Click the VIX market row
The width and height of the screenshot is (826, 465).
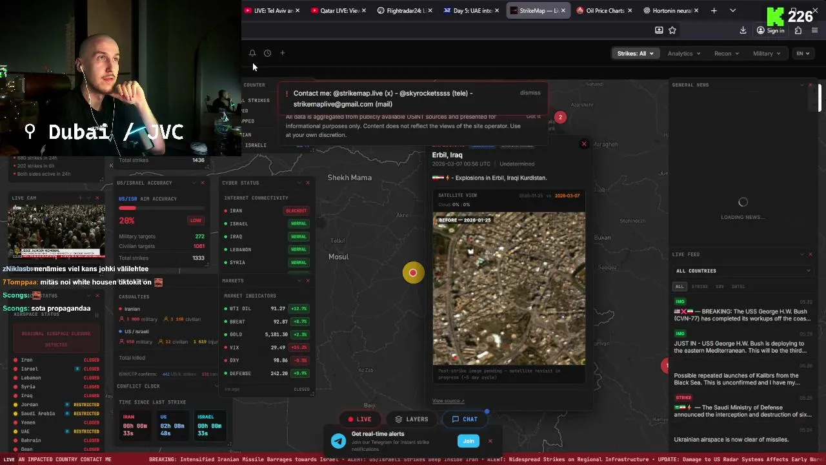tap(267, 347)
